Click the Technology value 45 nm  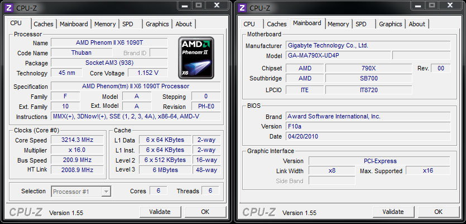tap(67, 73)
